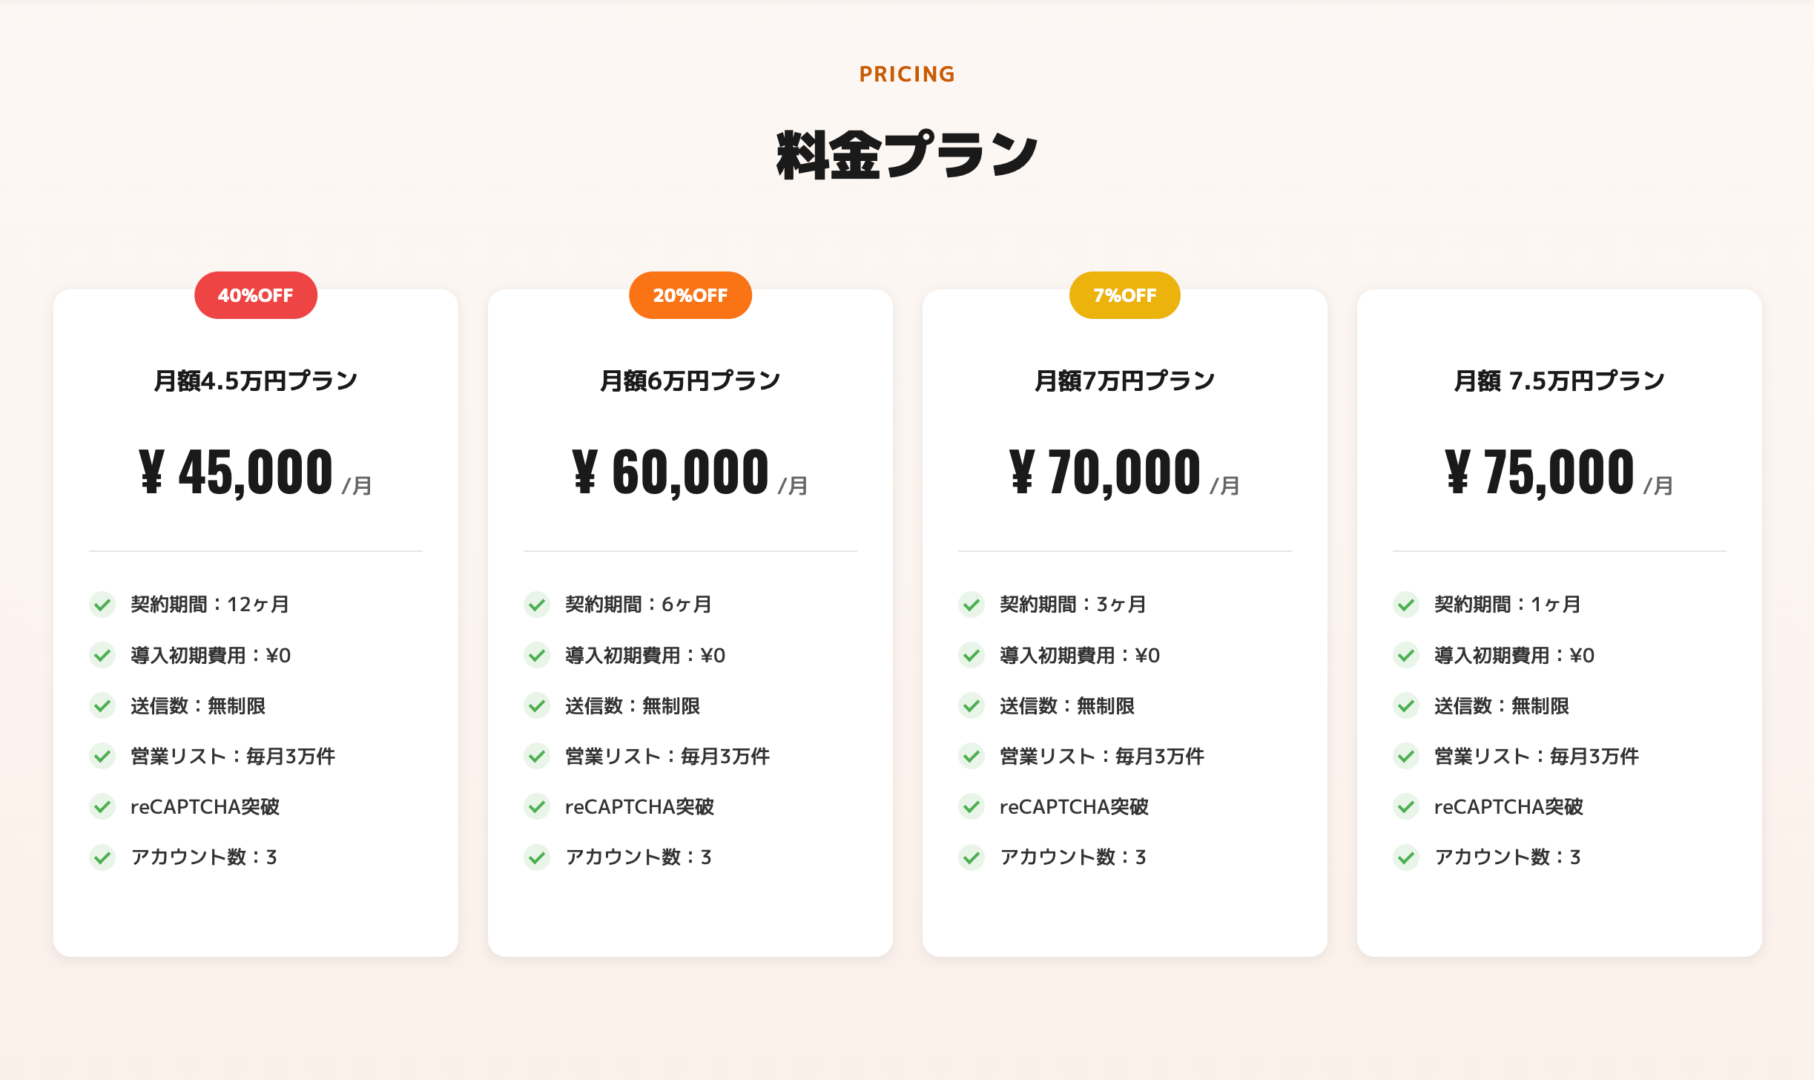Click the PRICING section label
The height and width of the screenshot is (1080, 1814).
(906, 74)
